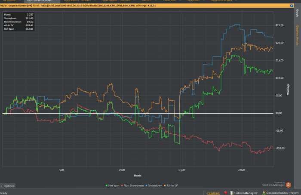This screenshot has height=195, width=301.
Task: Click the €5,00 y-axis label
Action: (279, 96)
